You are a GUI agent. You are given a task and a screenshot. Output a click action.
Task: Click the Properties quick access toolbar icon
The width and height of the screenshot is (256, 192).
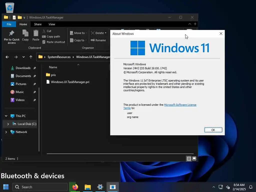(14, 17)
